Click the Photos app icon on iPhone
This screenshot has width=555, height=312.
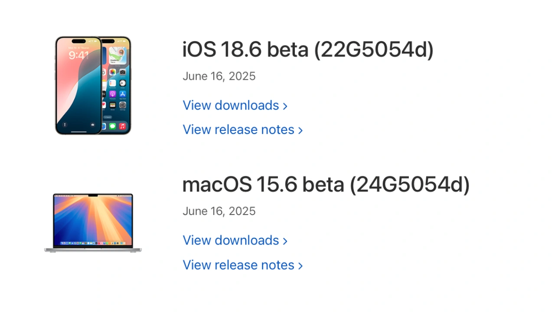pyautogui.click(x=113, y=72)
